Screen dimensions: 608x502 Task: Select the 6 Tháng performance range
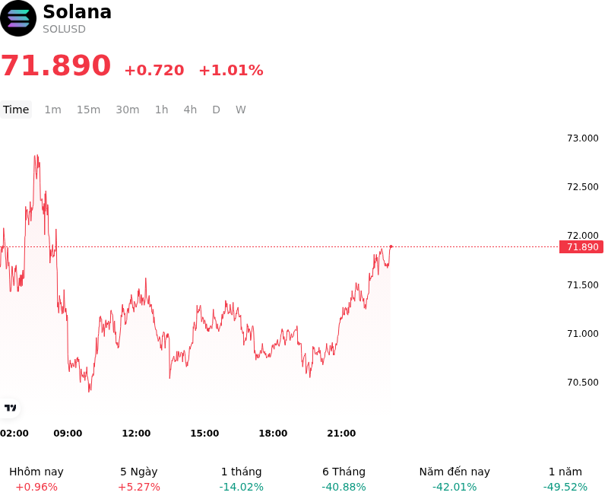[x=344, y=479]
